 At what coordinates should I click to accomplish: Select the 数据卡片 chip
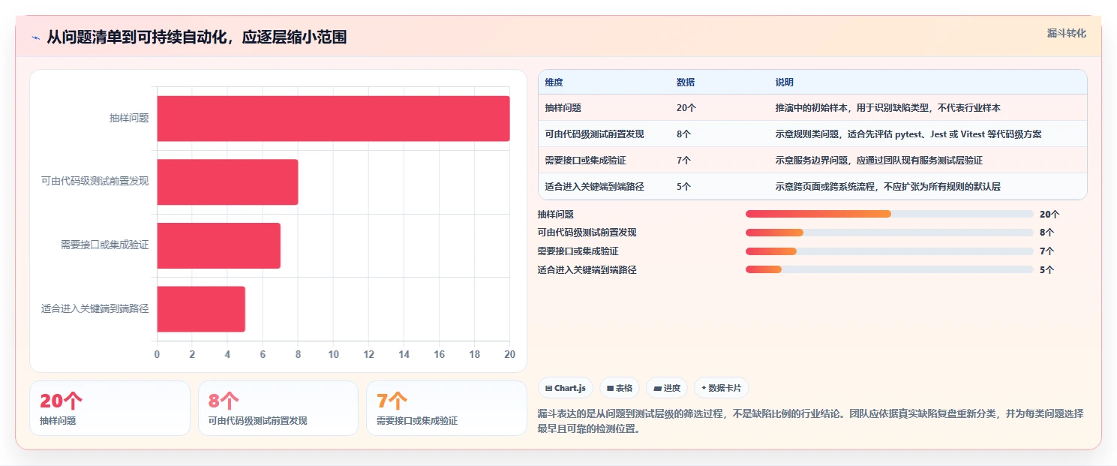721,388
